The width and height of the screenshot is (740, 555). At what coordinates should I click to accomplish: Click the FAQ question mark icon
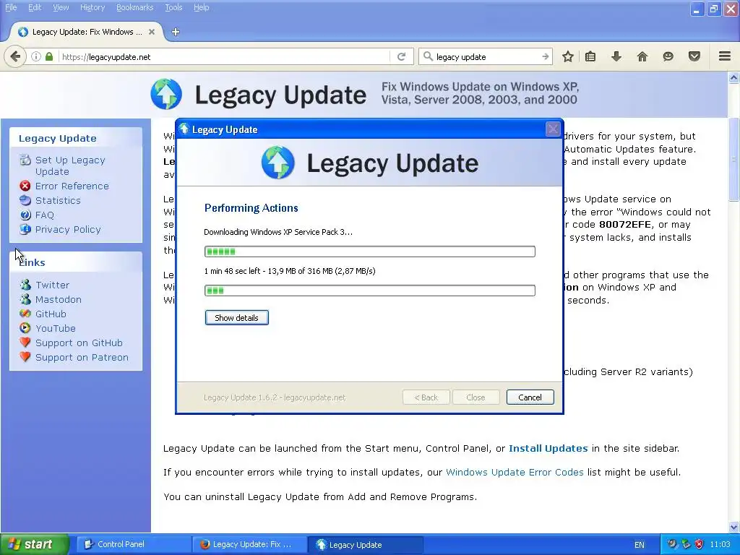pos(25,215)
